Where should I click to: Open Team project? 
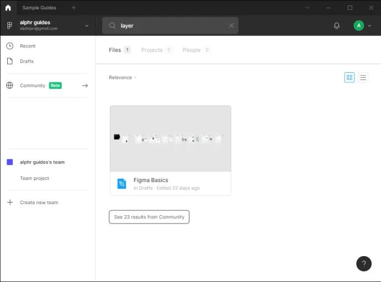click(x=34, y=178)
